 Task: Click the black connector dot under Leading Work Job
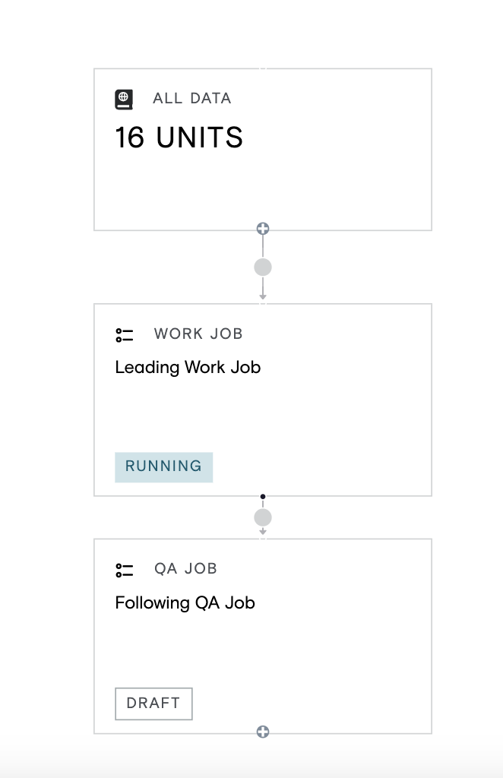[263, 496]
